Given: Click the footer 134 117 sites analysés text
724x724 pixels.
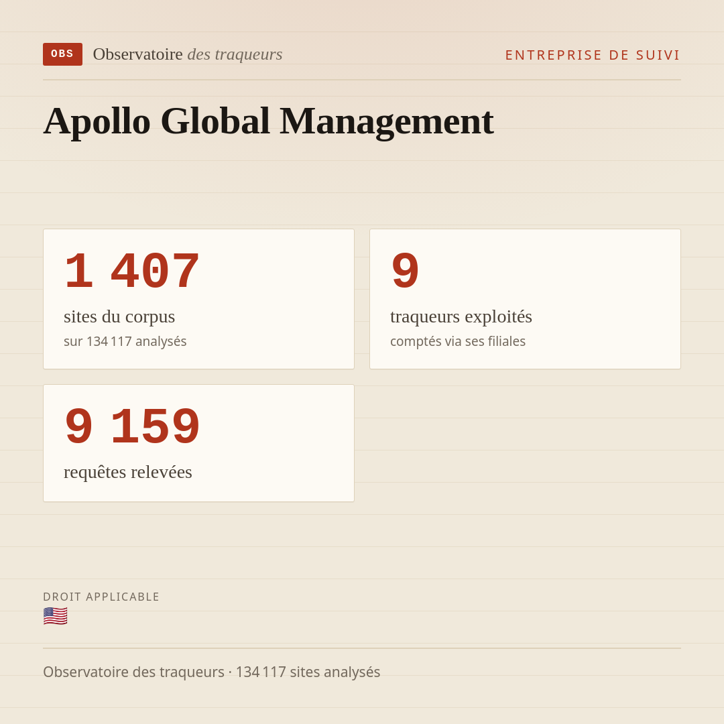Looking at the screenshot, I should 308,672.
